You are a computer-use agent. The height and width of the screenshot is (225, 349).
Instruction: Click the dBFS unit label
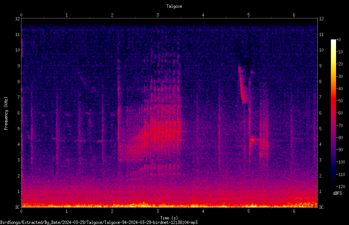[x=338, y=193]
